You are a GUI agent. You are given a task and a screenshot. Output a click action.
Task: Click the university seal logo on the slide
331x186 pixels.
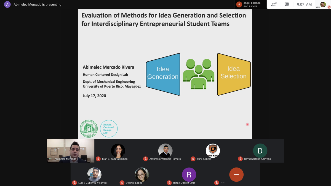(89, 129)
